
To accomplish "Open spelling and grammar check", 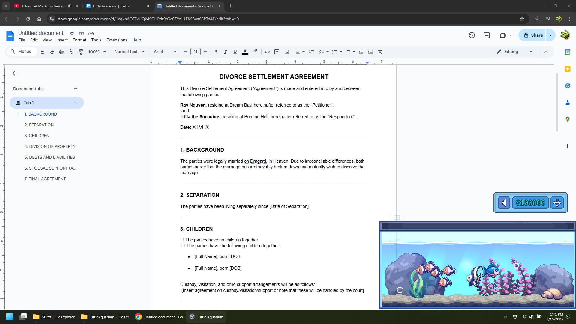I will [x=71, y=52].
